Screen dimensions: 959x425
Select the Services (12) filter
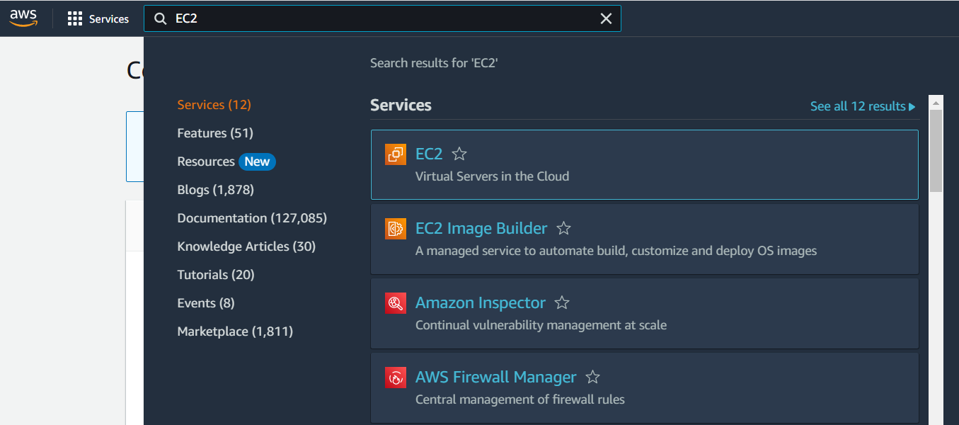pos(214,105)
